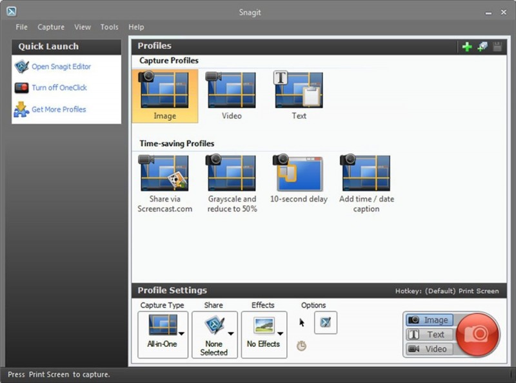Open Snagit Editor link
The image size is (516, 383).
pos(61,67)
